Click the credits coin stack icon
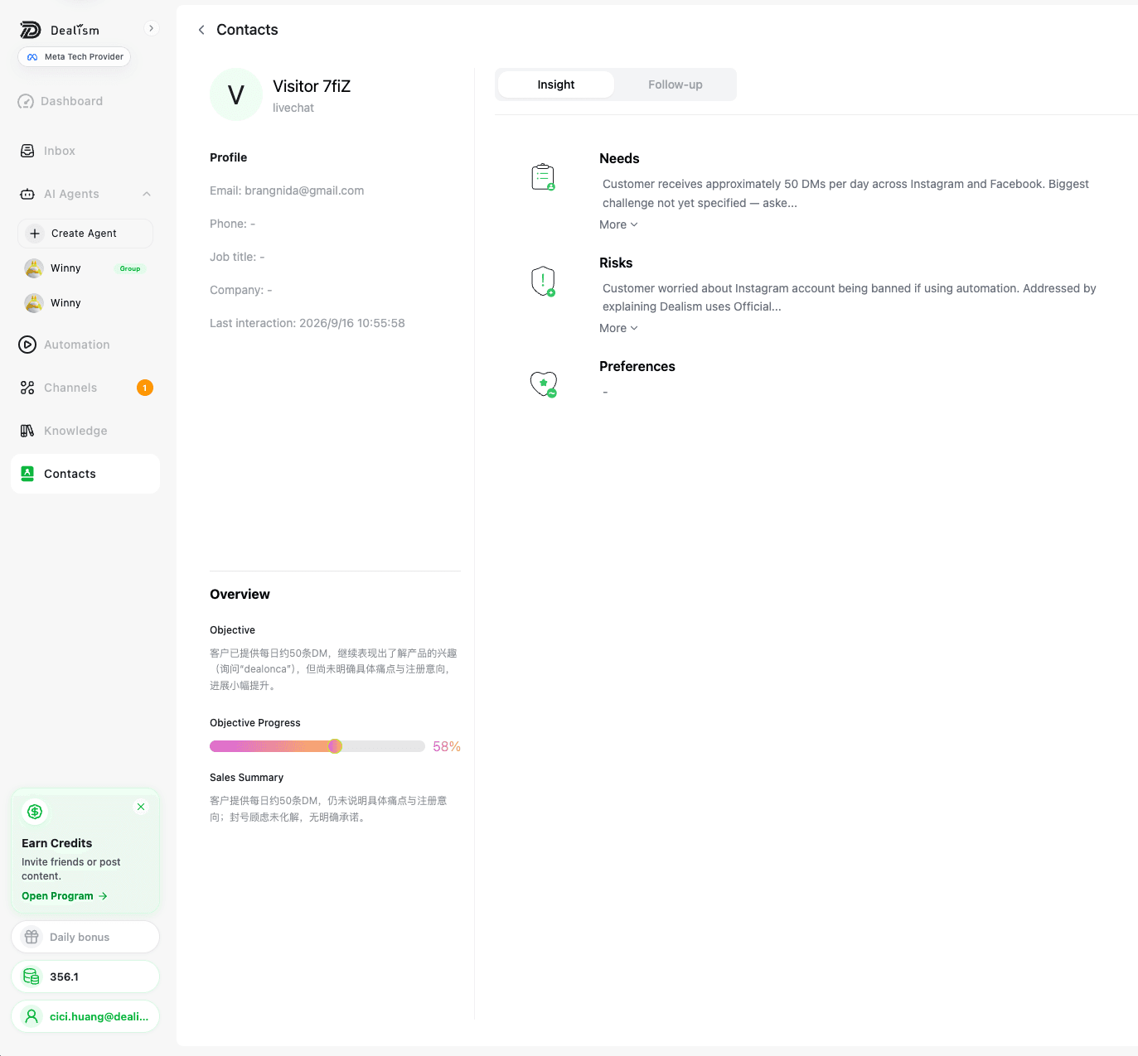Screen dimensions: 1138x1056 coord(31,976)
